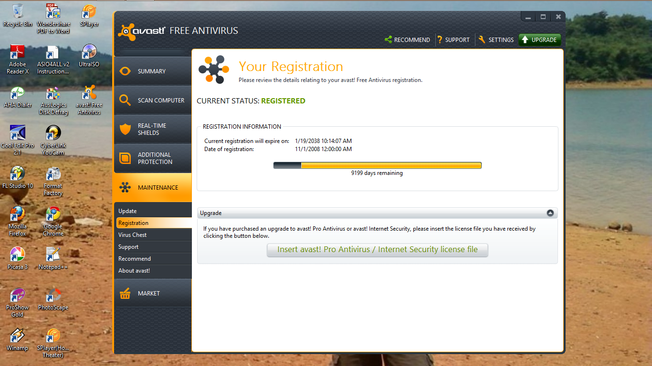652x366 pixels.
Task: Click Insert avast! Pro Antivirus license file
Action: (378, 250)
